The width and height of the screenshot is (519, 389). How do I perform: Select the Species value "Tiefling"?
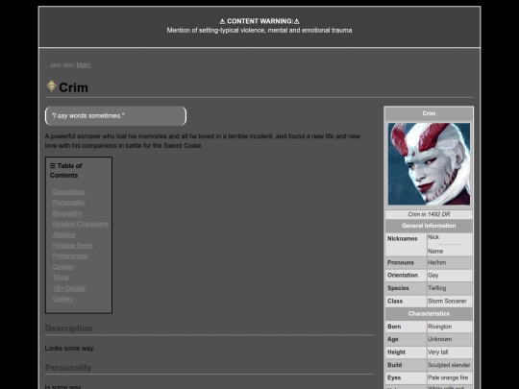(436, 288)
